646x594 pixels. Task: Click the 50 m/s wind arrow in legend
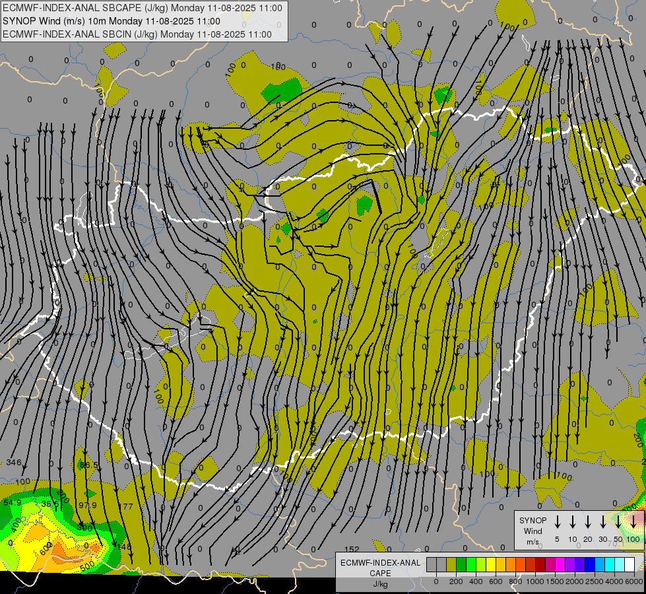tap(618, 521)
